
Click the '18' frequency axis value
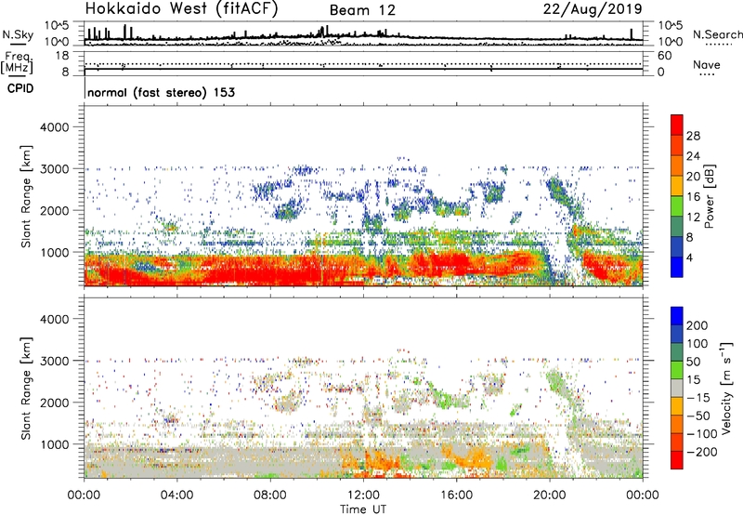coord(62,56)
